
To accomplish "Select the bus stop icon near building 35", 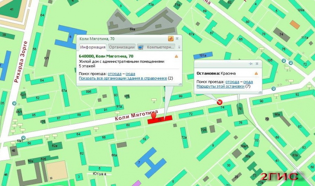I will pyautogui.click(x=14, y=103).
